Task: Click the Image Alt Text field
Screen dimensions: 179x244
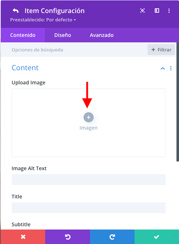Action: click(89, 180)
